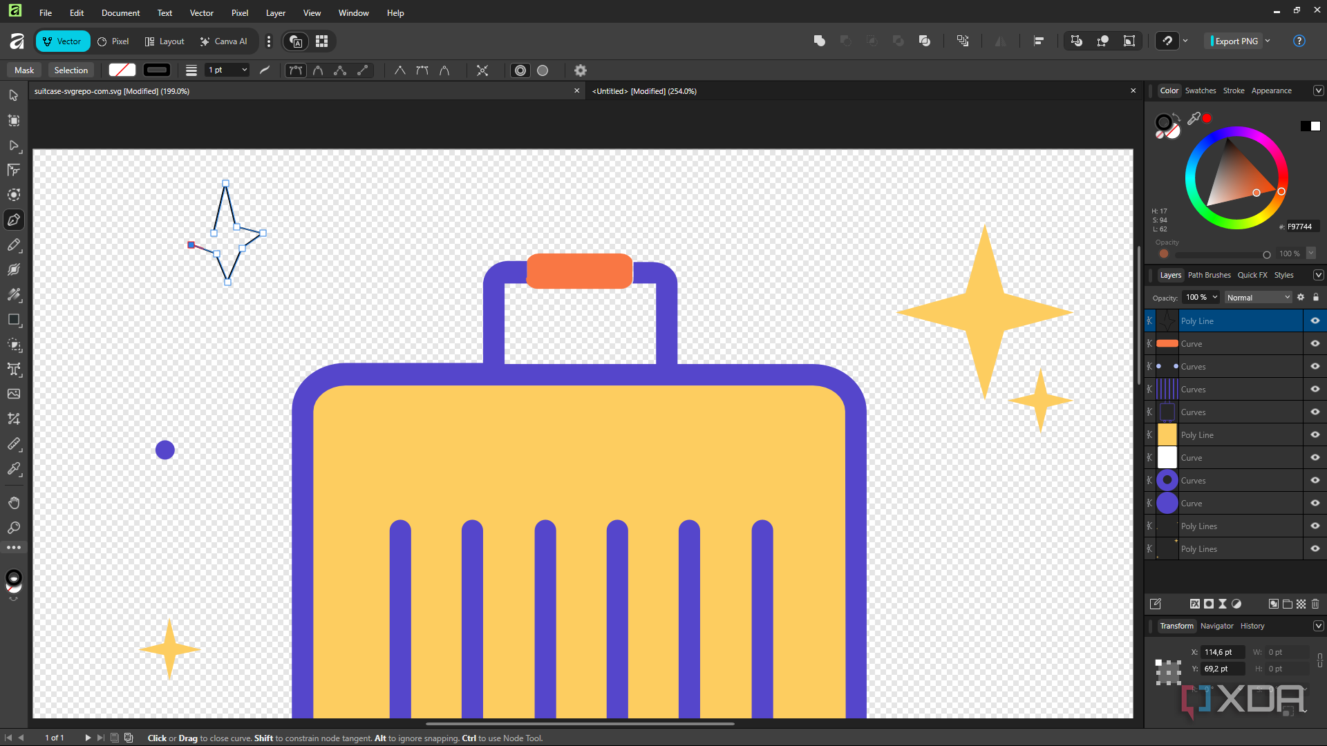Click the Selection button
Viewport: 1327px width, 746px height.
70,70
